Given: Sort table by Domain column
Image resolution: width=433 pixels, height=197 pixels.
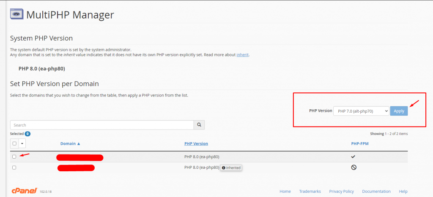Looking at the screenshot, I should 71,143.
